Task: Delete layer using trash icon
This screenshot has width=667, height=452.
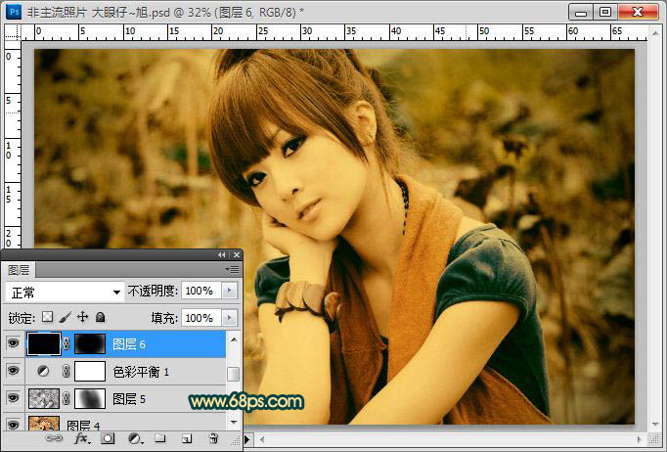Action: pyautogui.click(x=213, y=439)
